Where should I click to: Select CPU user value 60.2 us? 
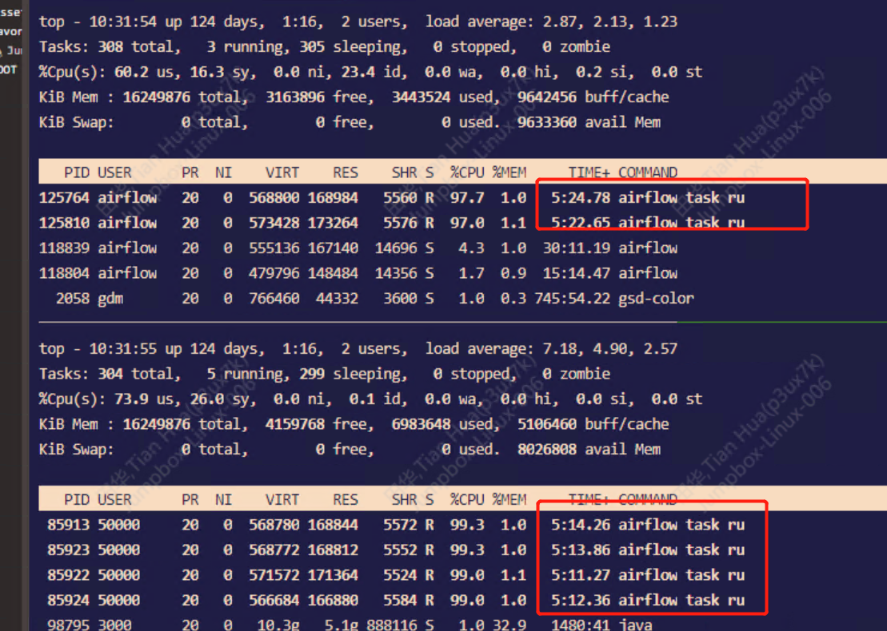(144, 72)
